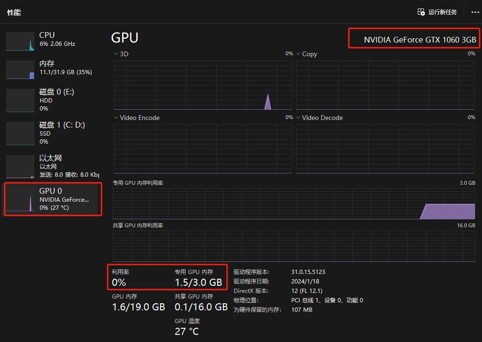Click the 利用率 0% value
Screen dimensions: 482x342
tap(119, 282)
